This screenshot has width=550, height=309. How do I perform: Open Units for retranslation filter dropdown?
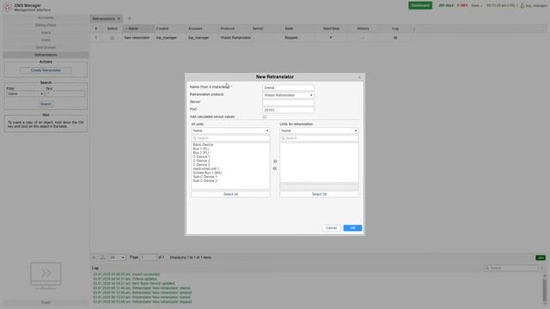pyautogui.click(x=319, y=130)
